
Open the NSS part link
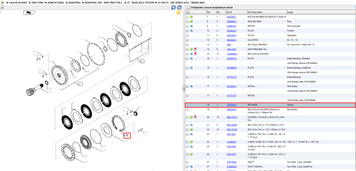[229, 45]
